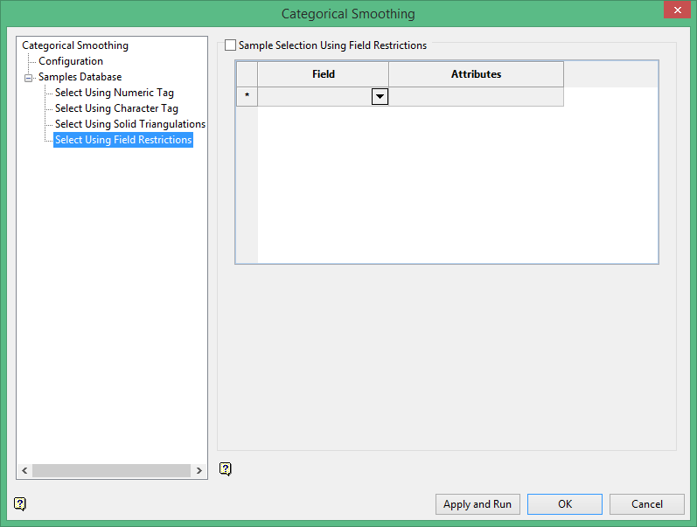Open the Field column dropdown arrow
Screen dimensions: 697x527
(380, 96)
